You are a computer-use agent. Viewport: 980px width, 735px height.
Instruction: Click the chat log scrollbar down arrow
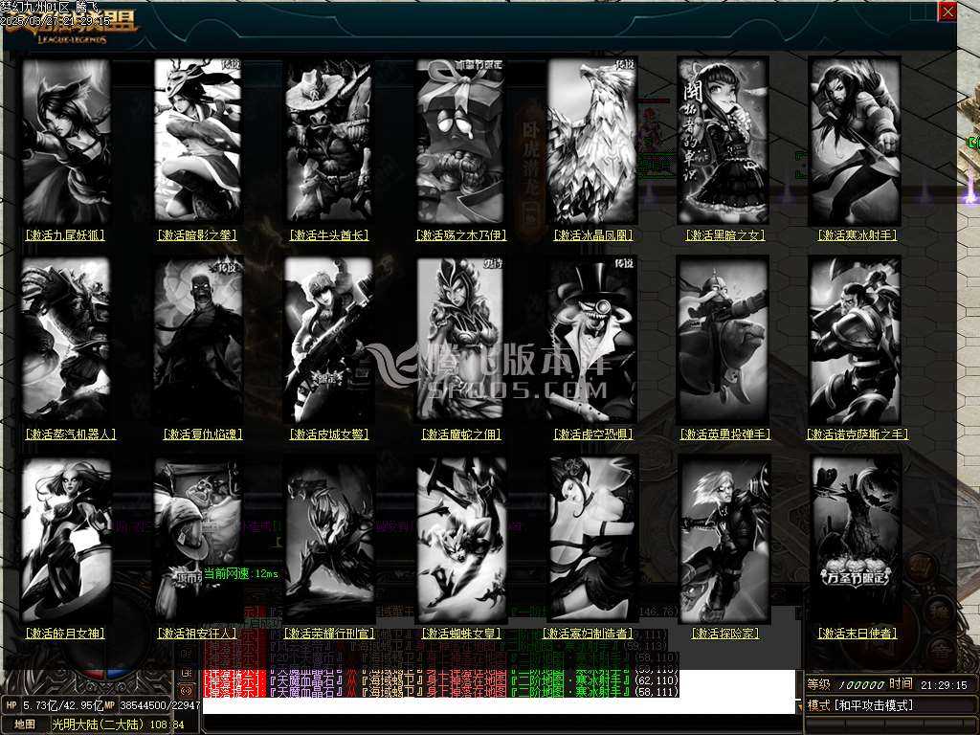[799, 706]
